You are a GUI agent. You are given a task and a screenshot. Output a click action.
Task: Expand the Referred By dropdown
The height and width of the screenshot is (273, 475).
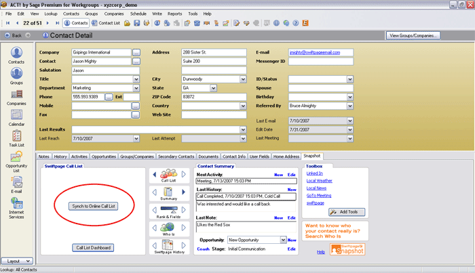pos(350,106)
